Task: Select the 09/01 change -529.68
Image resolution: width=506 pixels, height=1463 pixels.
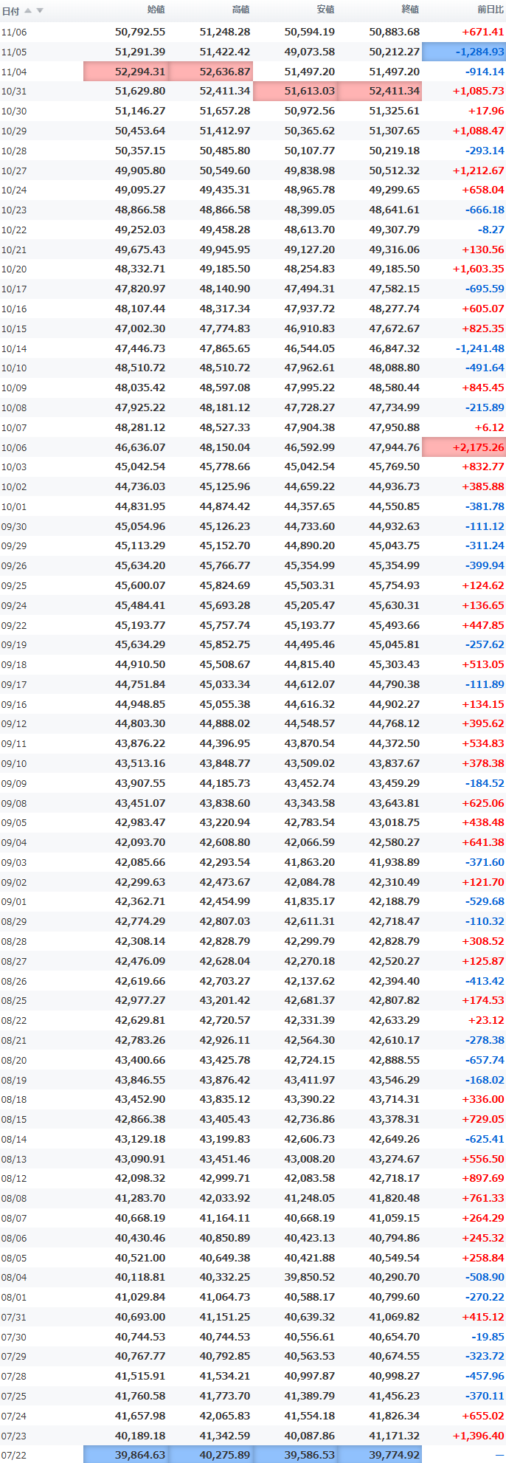Action: [485, 901]
